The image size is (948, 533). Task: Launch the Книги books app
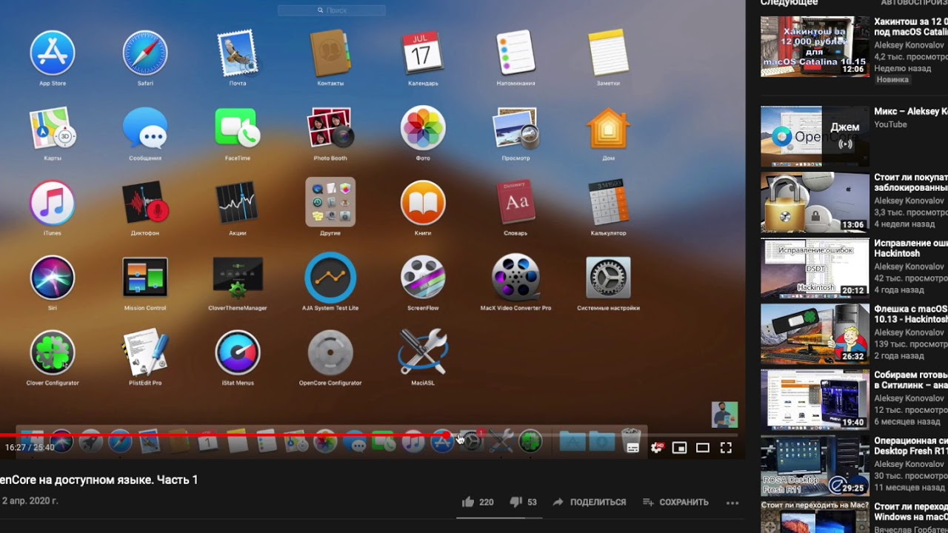423,203
